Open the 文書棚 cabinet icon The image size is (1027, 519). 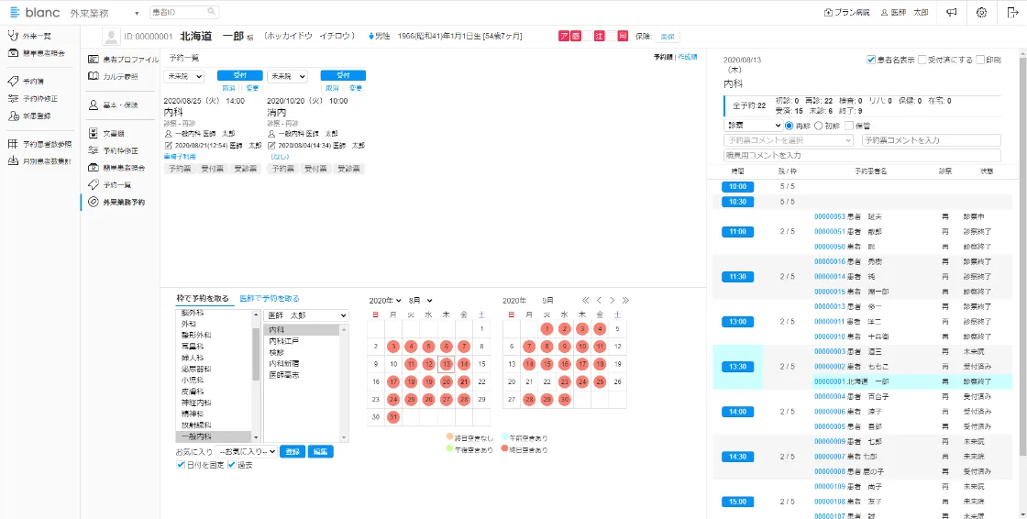coord(93,133)
